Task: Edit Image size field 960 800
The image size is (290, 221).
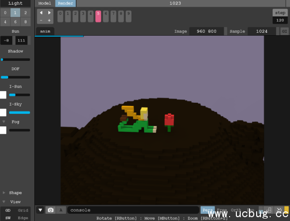Action: pyautogui.click(x=206, y=31)
